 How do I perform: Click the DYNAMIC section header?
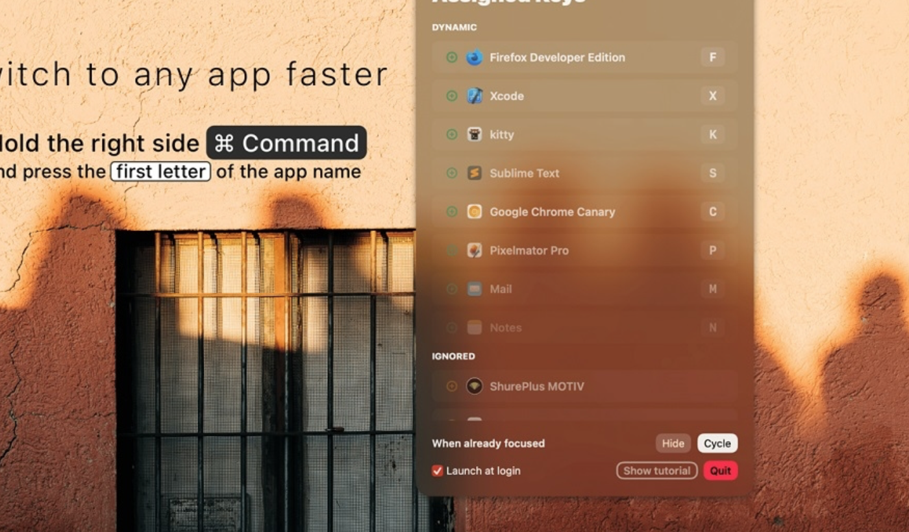[454, 27]
